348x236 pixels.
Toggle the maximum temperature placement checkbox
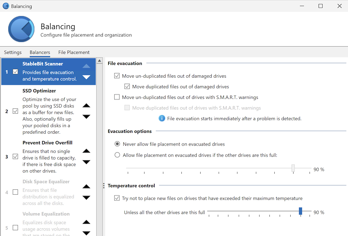click(117, 198)
